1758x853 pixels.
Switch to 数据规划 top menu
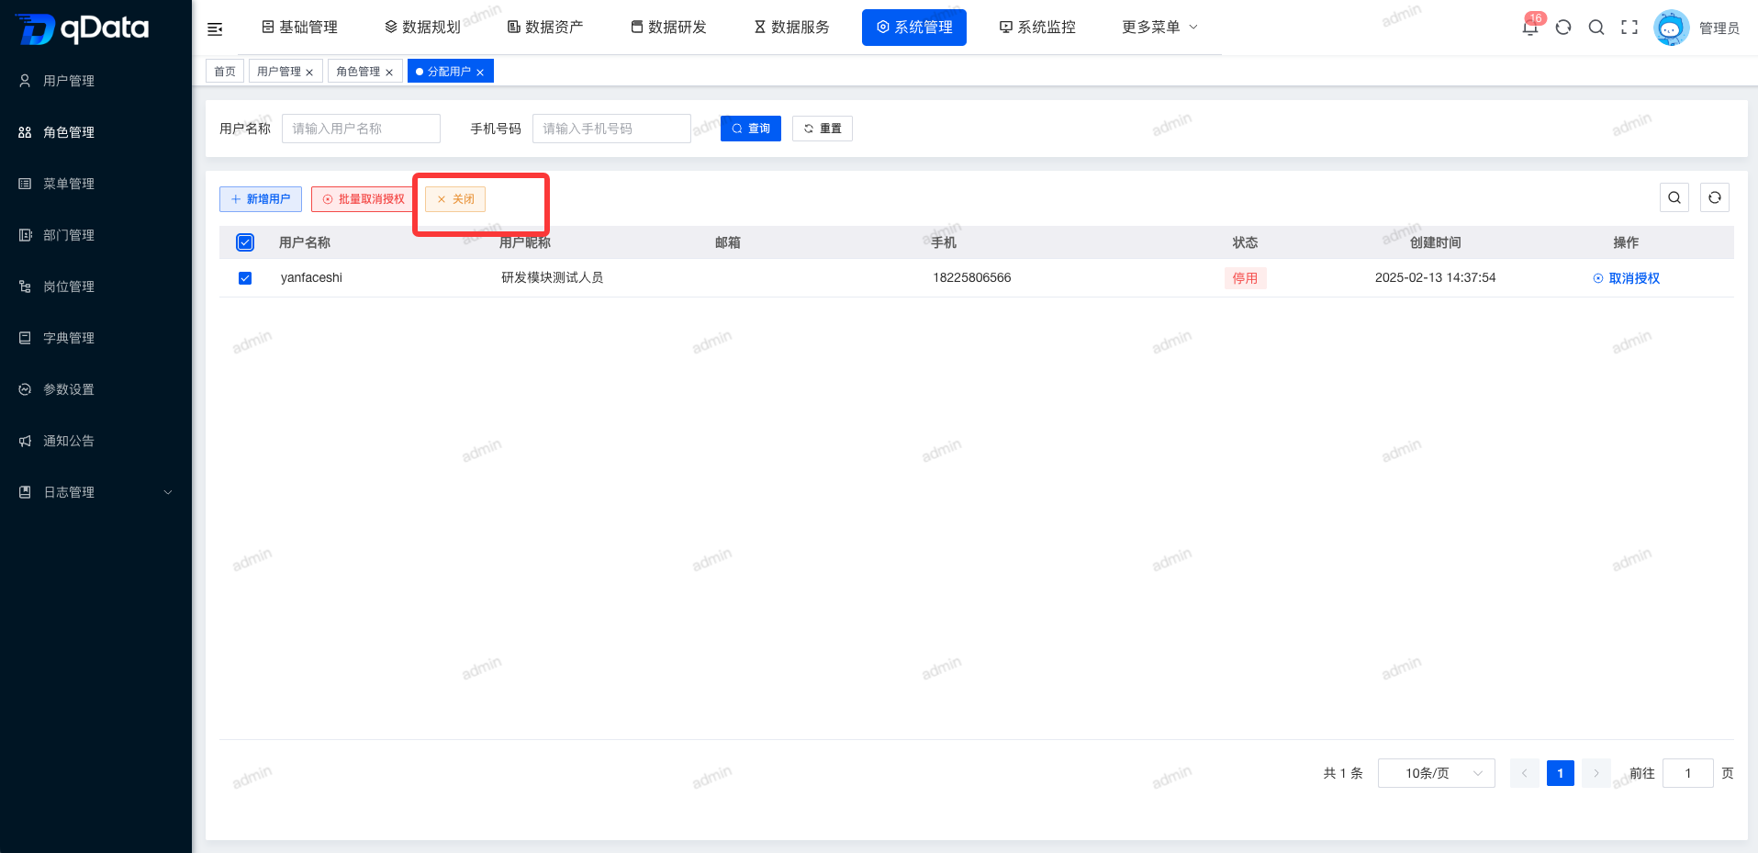click(422, 28)
